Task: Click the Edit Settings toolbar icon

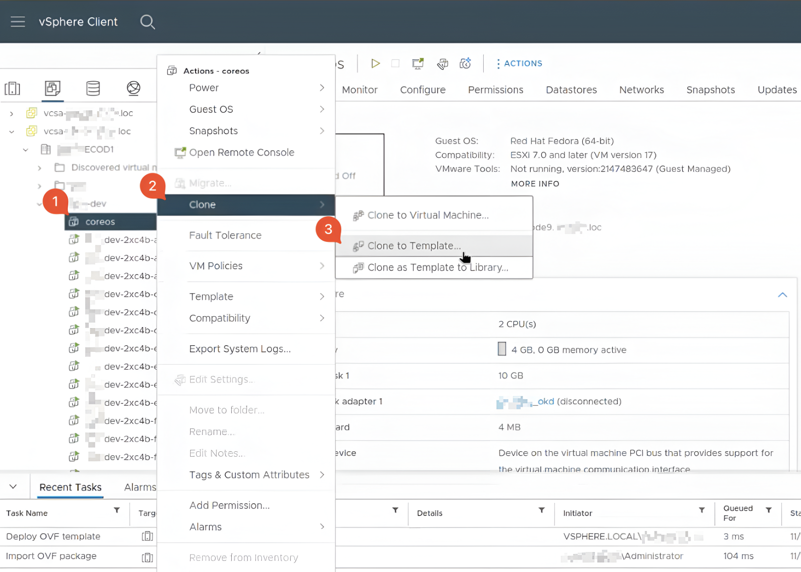Action: (x=442, y=63)
